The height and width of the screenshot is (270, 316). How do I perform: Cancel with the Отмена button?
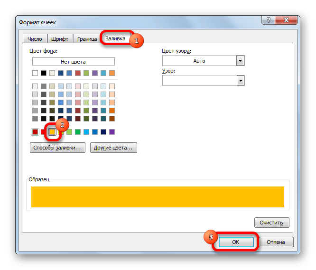pyautogui.click(x=276, y=242)
